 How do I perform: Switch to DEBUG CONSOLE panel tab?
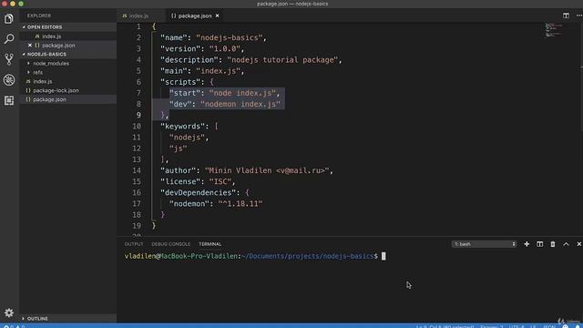[170, 244]
